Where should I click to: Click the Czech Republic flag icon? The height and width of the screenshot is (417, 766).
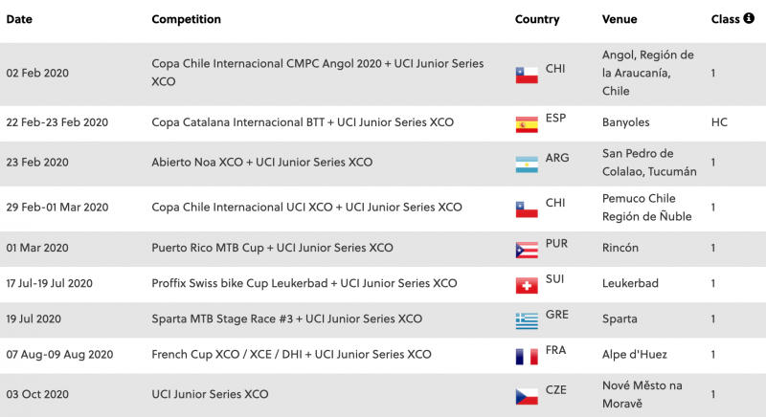point(527,395)
